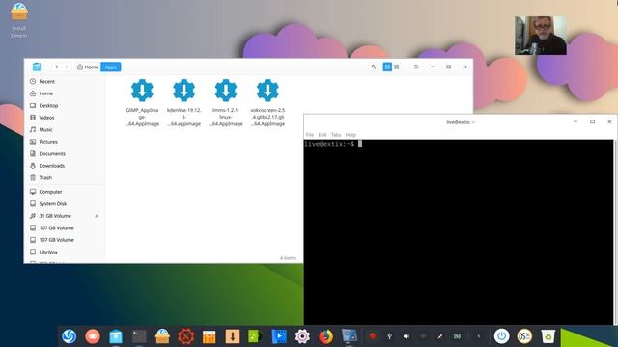Open the music player in dock
618x347 pixels.
[x=256, y=336]
